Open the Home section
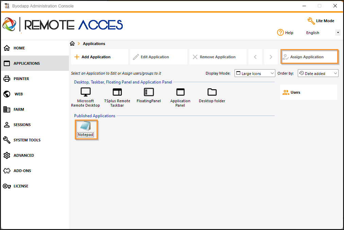The width and height of the screenshot is (344, 230). pos(35,48)
